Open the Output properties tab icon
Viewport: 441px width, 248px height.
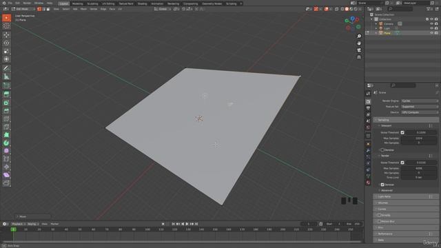(368, 108)
